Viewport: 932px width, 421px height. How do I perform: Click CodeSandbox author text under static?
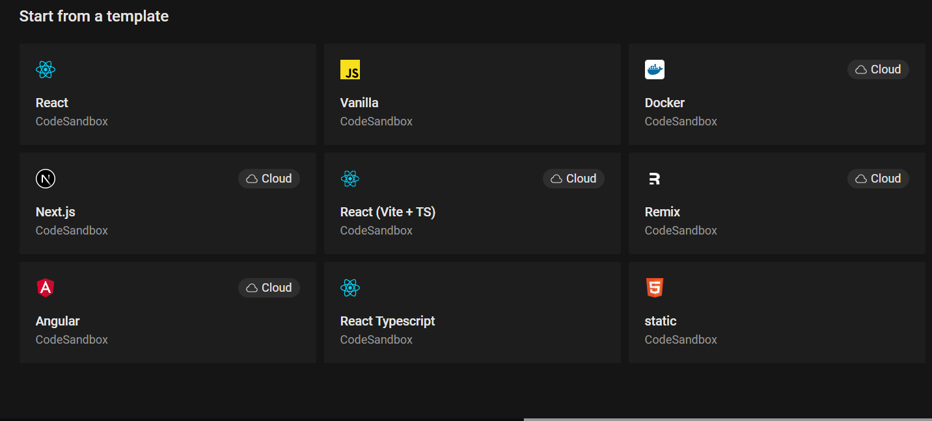[681, 340]
